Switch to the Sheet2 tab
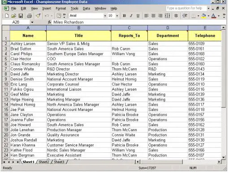 44,162
